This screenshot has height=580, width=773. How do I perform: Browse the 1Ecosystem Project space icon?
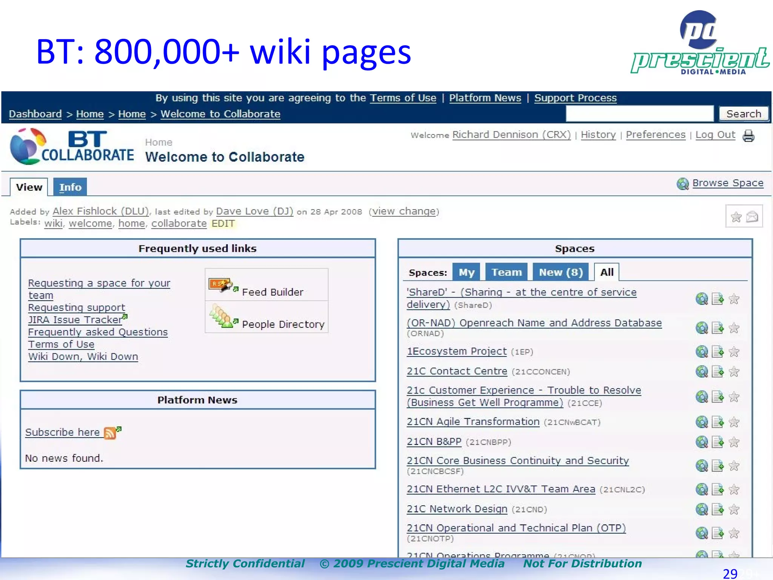[702, 352]
